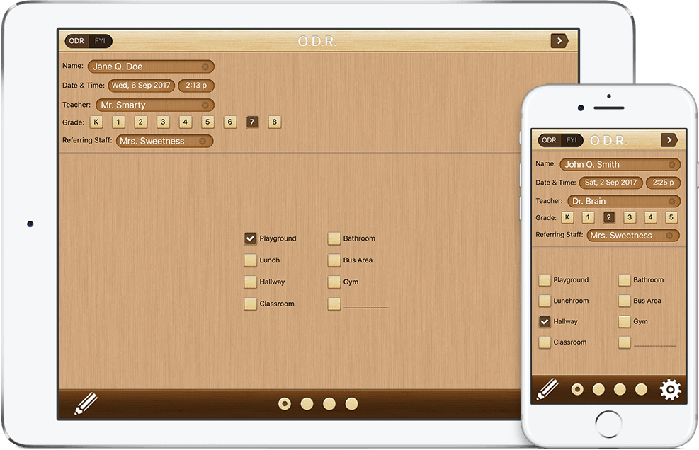Clear the Jane Q. Doe name field
Screen dimensions: 699x450
coord(205,67)
